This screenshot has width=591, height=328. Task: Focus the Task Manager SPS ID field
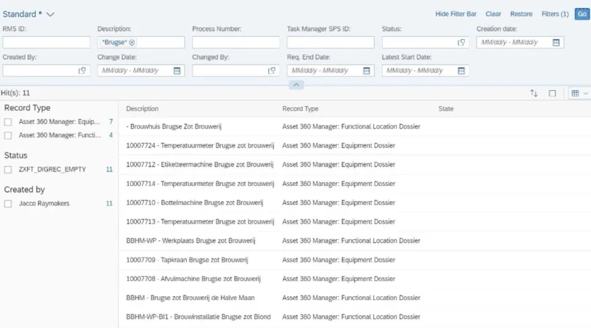(331, 42)
